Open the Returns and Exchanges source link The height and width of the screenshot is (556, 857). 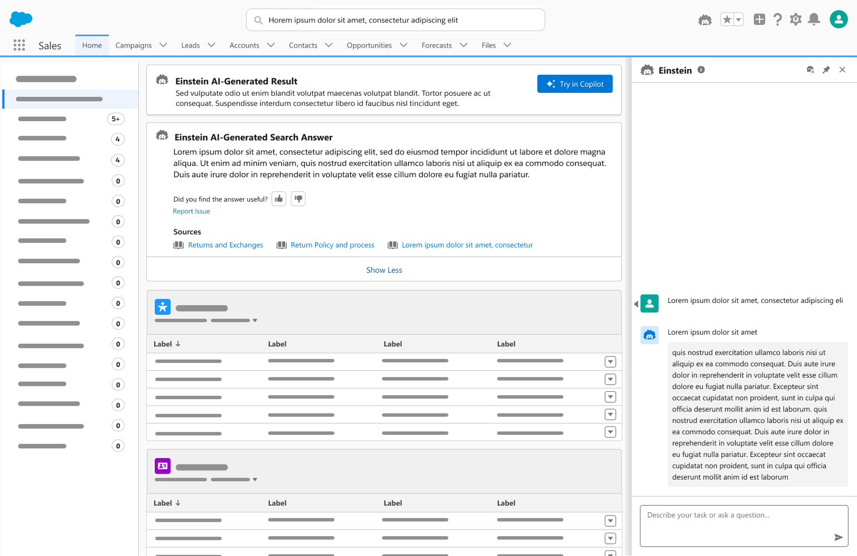coord(225,245)
